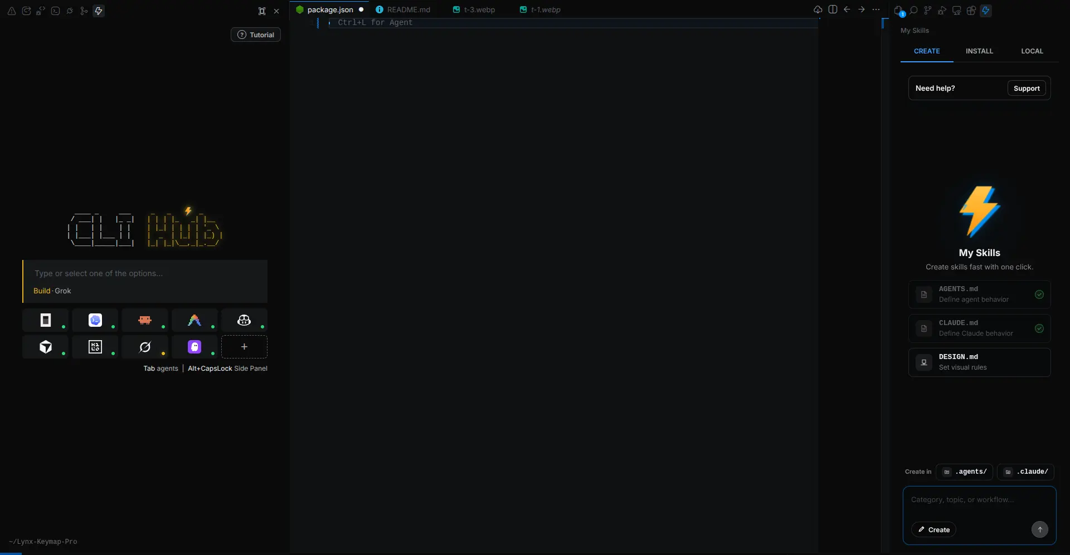Select the white cube agent tile
This screenshot has height=555, width=1070.
pyautogui.click(x=46, y=347)
